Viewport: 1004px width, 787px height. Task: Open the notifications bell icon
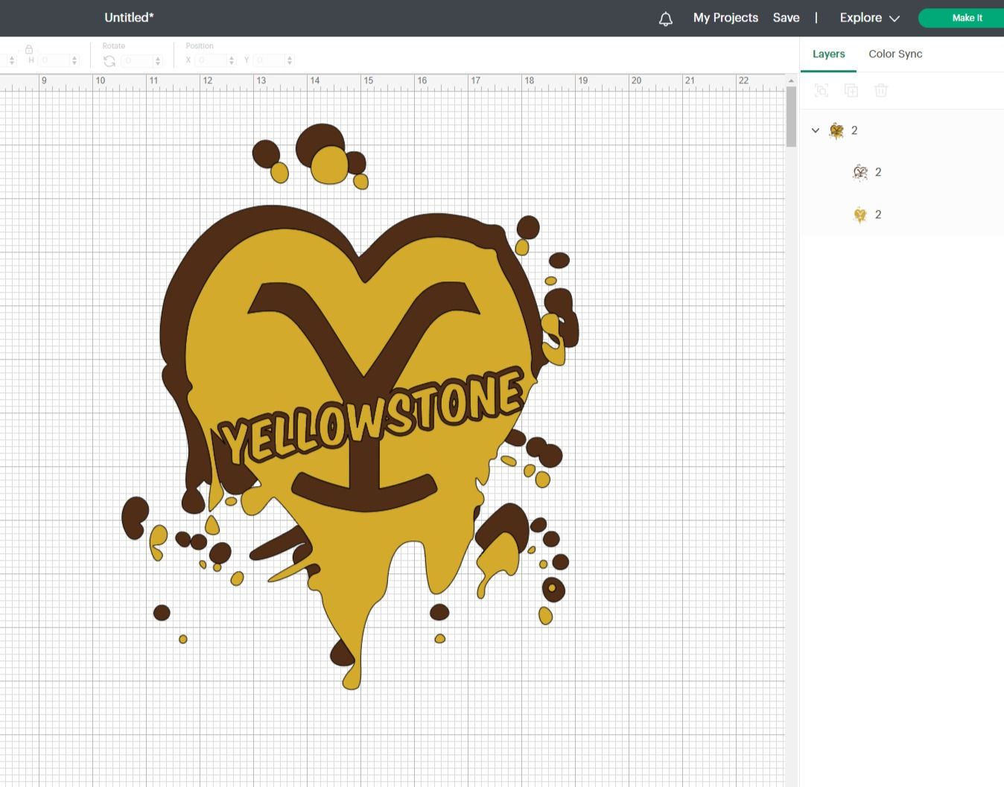coord(665,18)
